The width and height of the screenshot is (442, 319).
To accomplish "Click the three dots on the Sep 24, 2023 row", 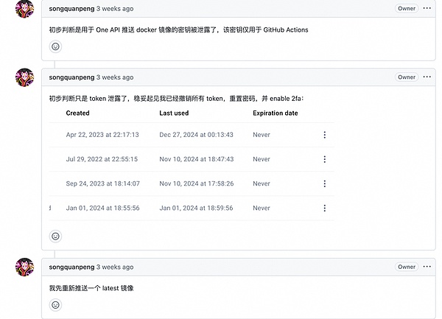I will tap(324, 183).
